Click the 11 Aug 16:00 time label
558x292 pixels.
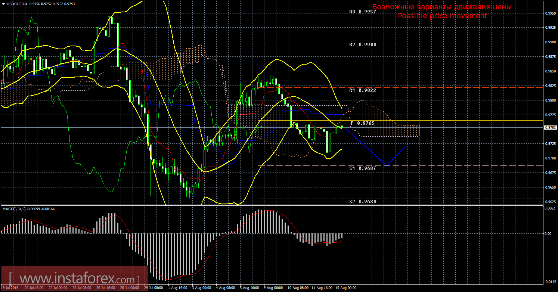(x=322, y=288)
